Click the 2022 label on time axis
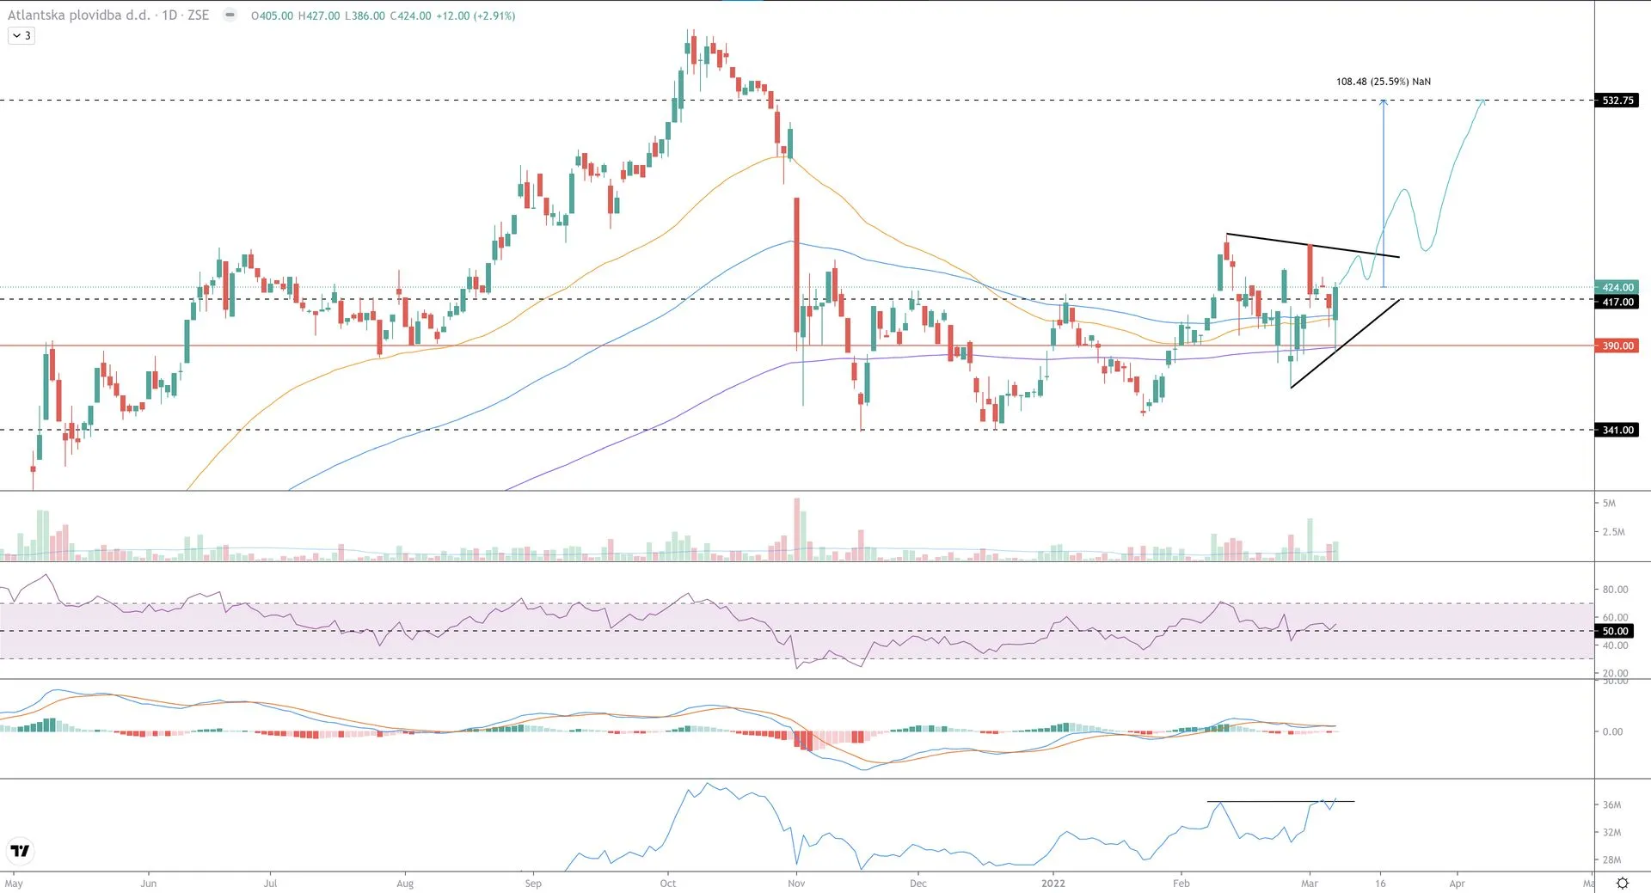The width and height of the screenshot is (1651, 893). pos(1053,883)
